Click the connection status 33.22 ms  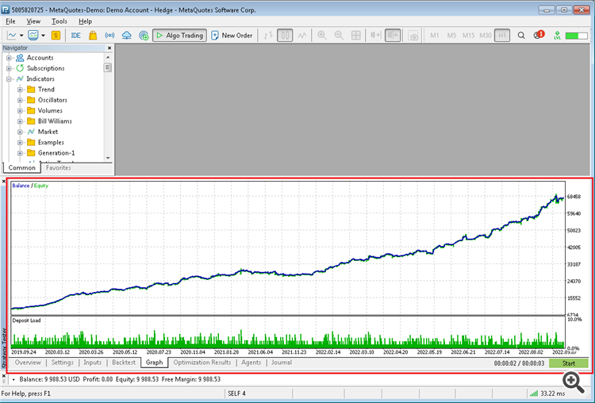pyautogui.click(x=548, y=393)
